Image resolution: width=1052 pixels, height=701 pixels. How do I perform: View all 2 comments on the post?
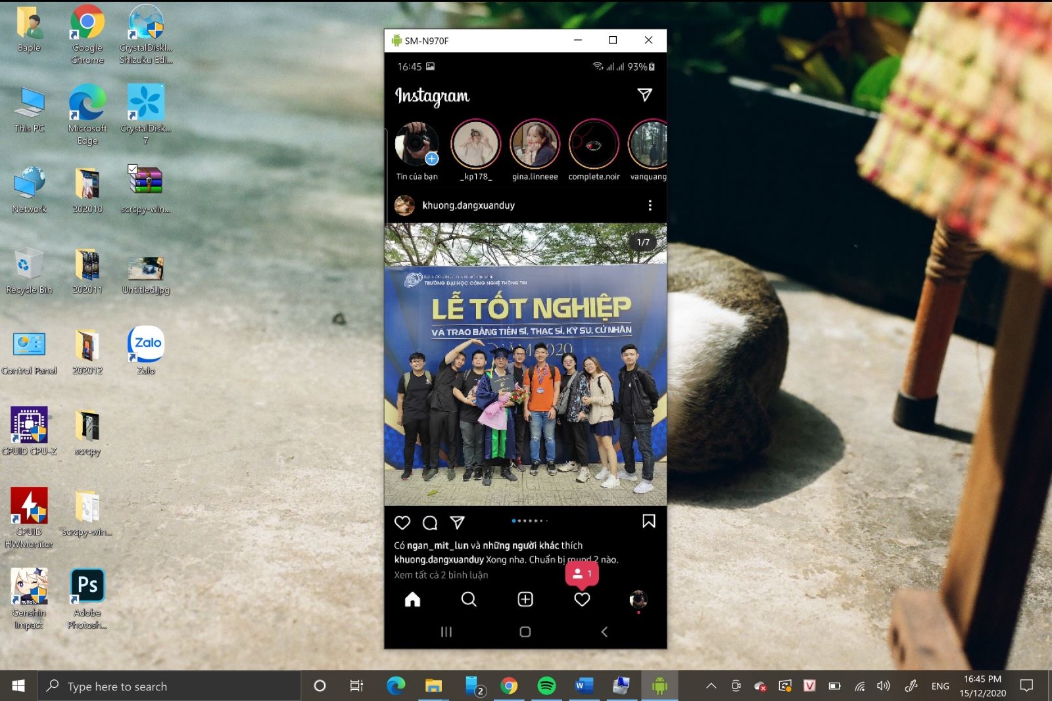coord(441,574)
